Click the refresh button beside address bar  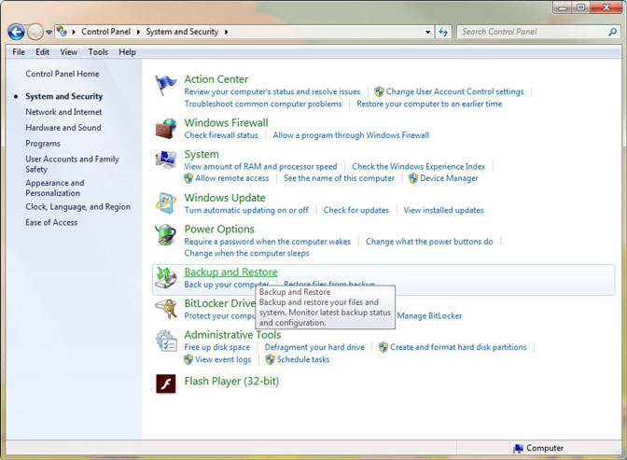pos(443,32)
